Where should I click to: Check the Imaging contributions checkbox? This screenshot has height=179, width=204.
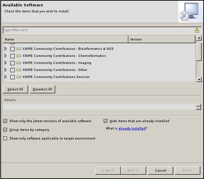12,63
